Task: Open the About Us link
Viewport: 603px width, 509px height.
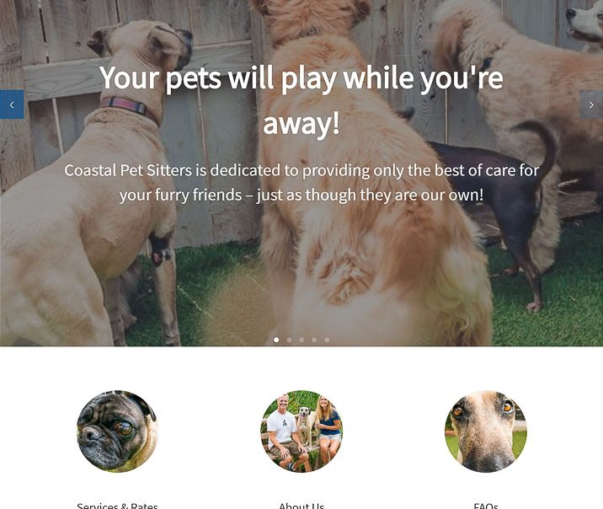Action: coord(301,506)
